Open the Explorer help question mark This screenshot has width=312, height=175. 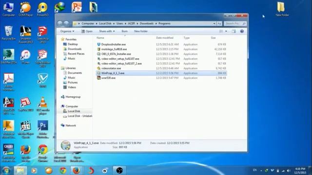[242, 31]
